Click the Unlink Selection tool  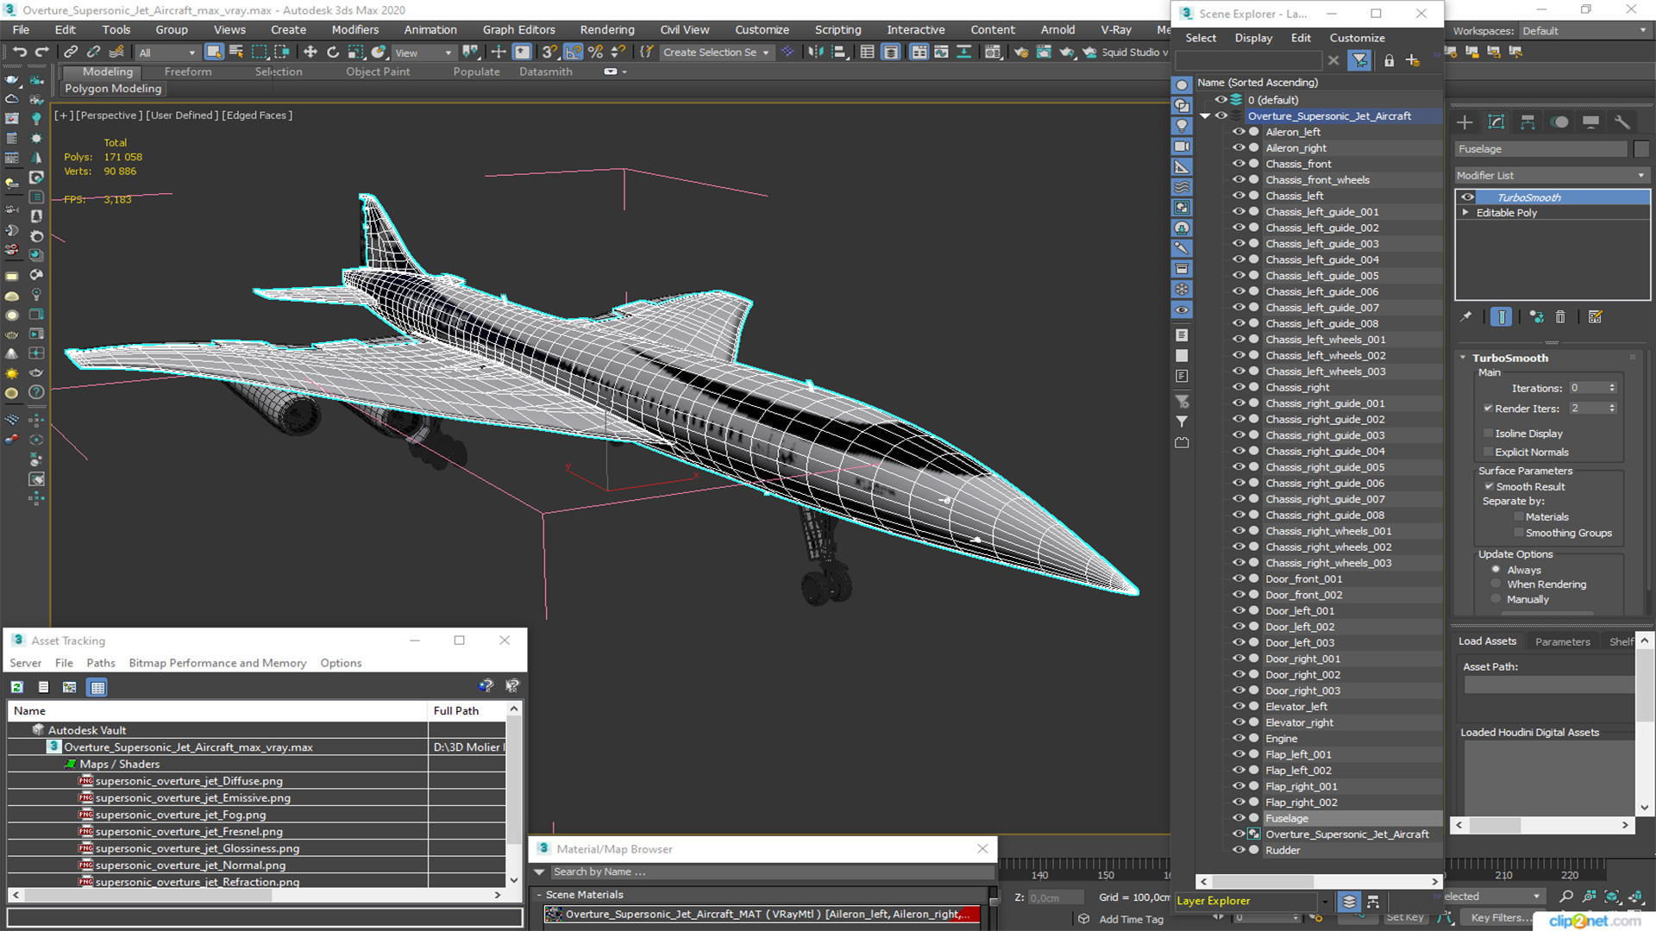(93, 52)
